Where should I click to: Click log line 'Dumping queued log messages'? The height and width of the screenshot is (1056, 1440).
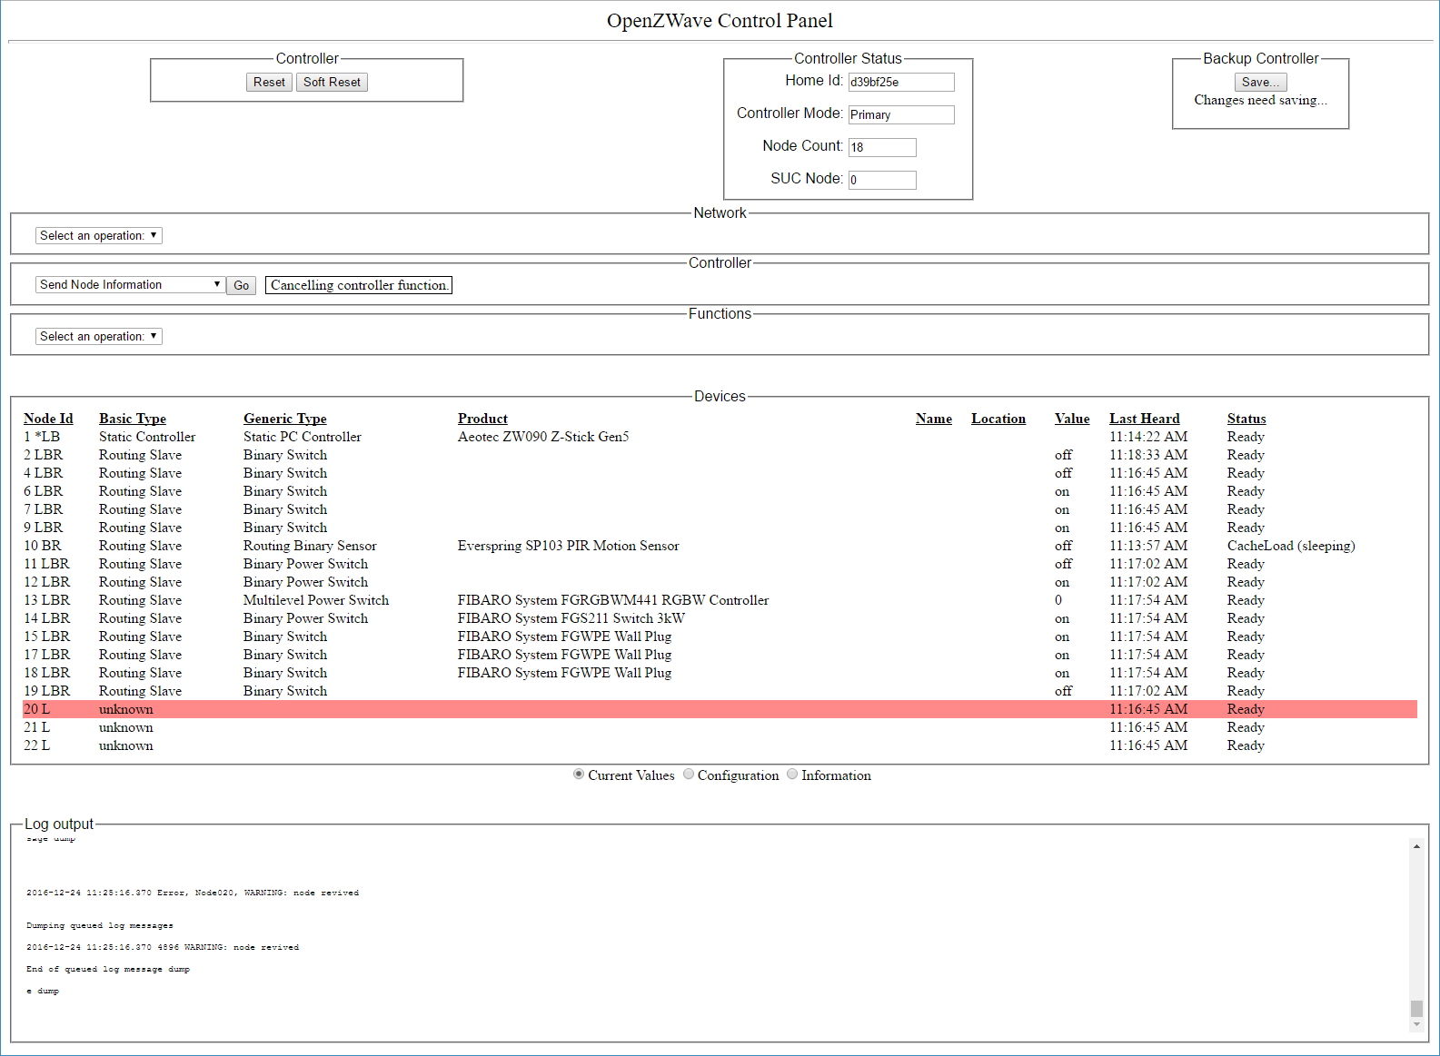(x=100, y=925)
